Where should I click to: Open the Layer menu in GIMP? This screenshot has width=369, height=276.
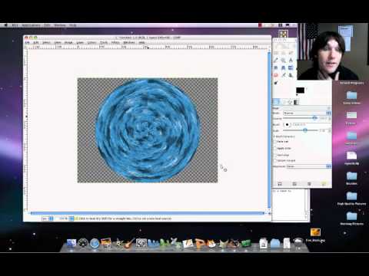(80, 43)
